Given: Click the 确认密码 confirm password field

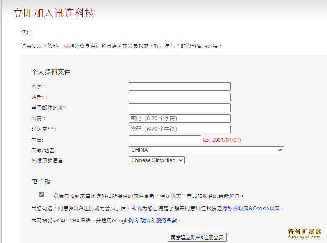Looking at the screenshot, I should coord(180,129).
